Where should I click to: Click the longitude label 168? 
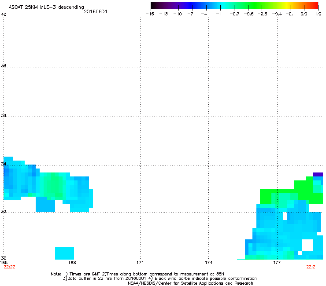pyautogui.click(x=72, y=263)
